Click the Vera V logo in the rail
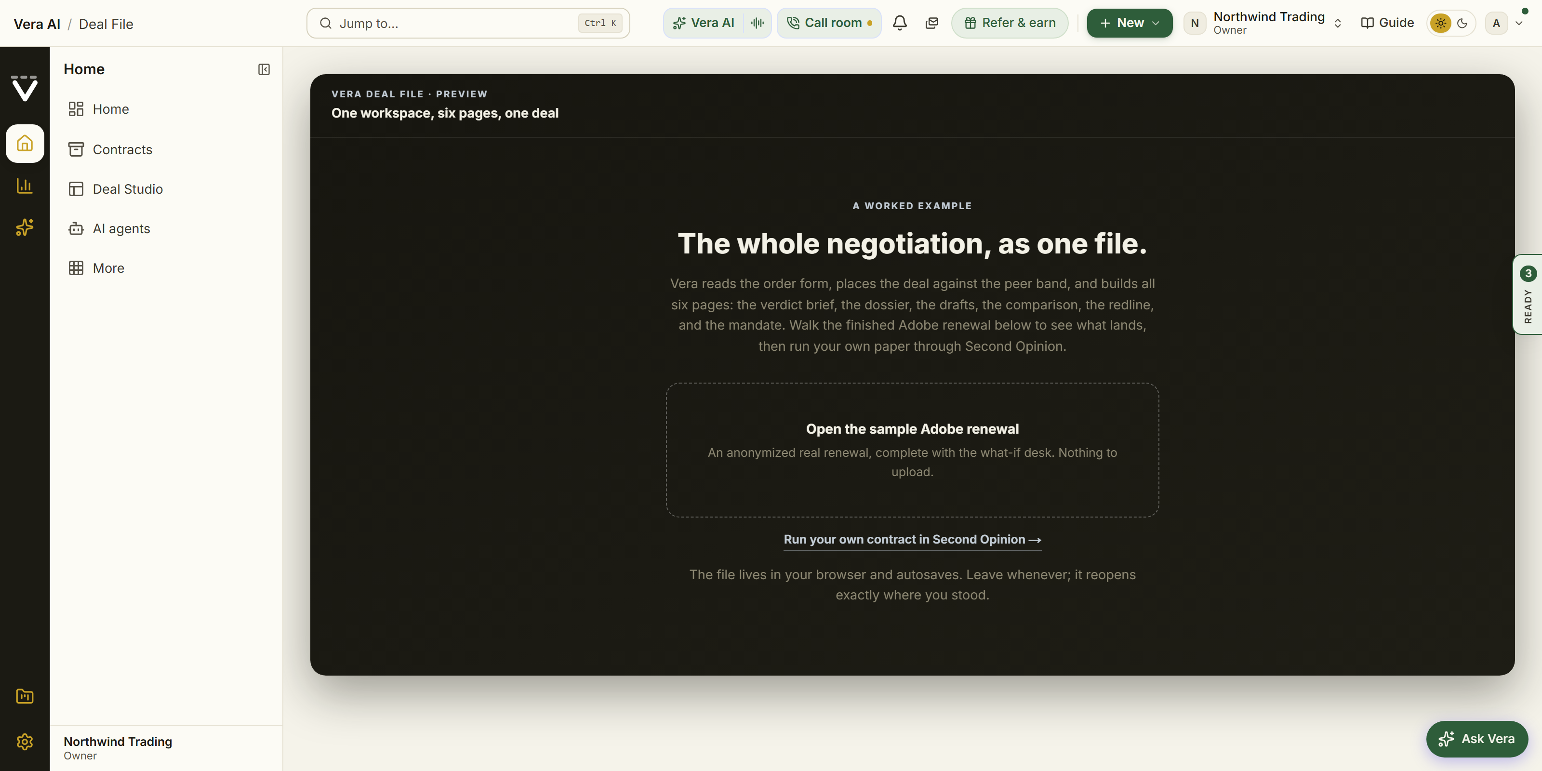The width and height of the screenshot is (1542, 771). (25, 89)
